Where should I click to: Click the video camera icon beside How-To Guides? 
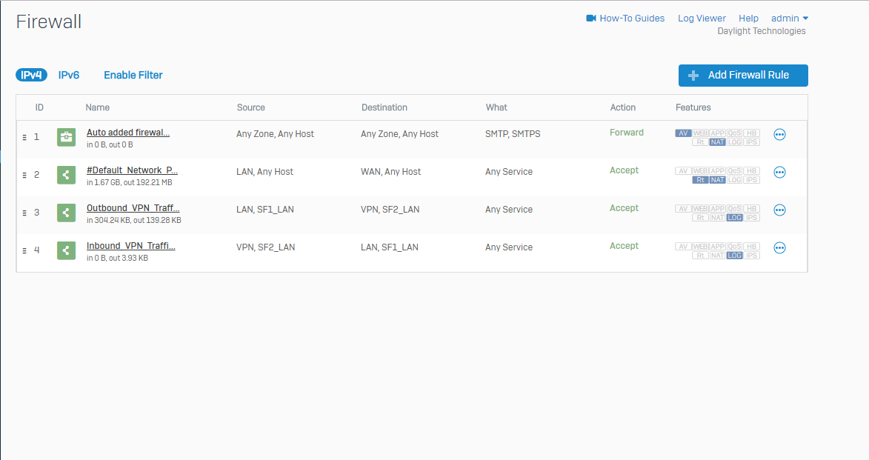pos(590,19)
